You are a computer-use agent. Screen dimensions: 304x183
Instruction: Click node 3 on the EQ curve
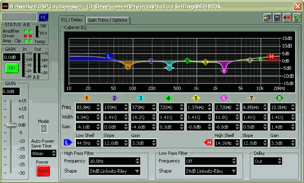(169, 68)
